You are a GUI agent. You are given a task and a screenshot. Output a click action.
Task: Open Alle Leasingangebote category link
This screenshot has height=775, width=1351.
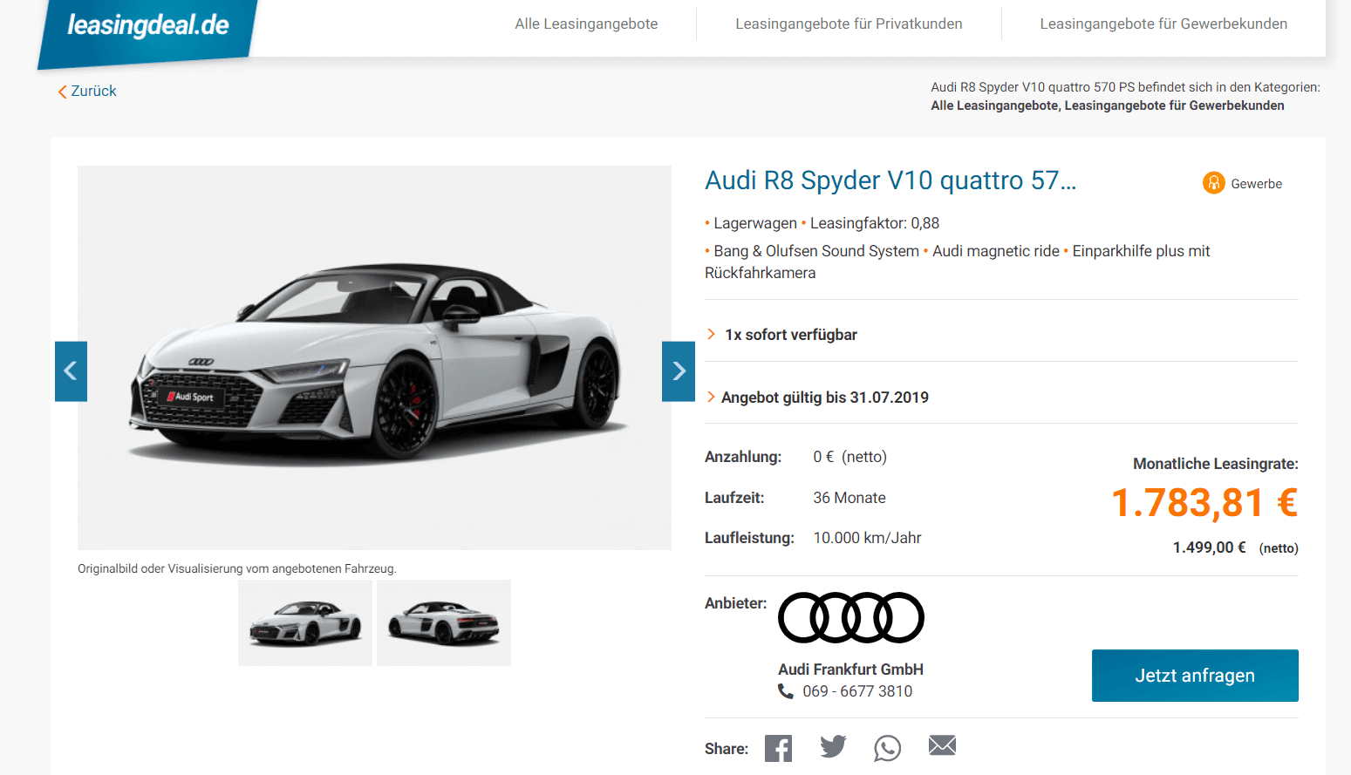[994, 105]
